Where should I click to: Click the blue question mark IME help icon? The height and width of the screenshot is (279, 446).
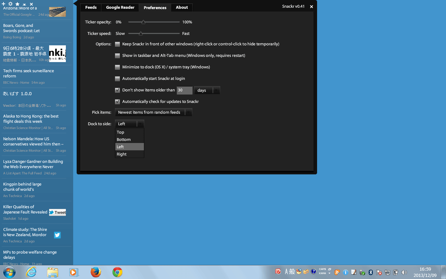tap(313, 271)
